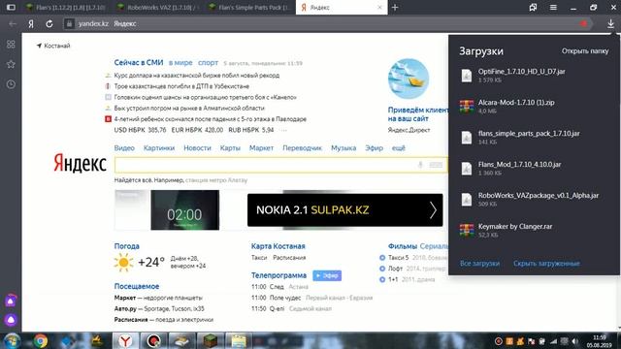Click the Alice assistant icon at sidebar bottom
Image resolution: width=621 pixels, height=349 pixels.
[11, 319]
